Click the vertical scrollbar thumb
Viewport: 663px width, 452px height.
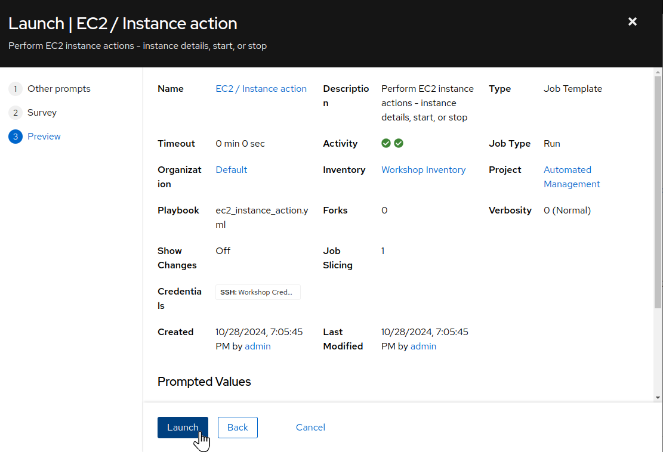coord(658,192)
